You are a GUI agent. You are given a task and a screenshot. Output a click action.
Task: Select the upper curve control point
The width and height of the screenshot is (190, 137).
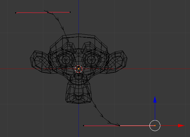[48, 12]
